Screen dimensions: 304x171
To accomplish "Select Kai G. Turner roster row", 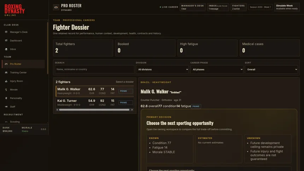I will point(95,102).
